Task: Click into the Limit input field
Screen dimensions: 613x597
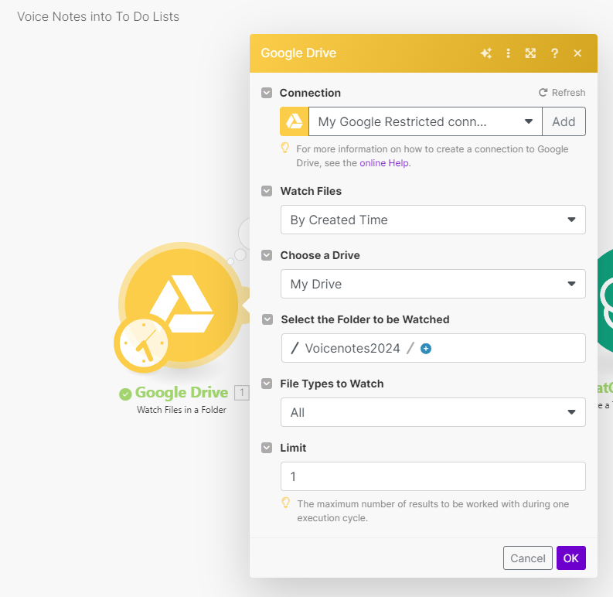Action: click(x=433, y=476)
